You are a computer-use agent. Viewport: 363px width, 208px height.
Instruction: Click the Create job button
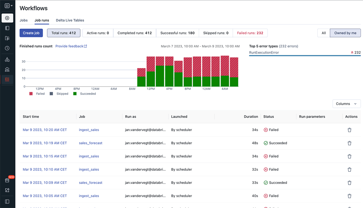point(31,33)
